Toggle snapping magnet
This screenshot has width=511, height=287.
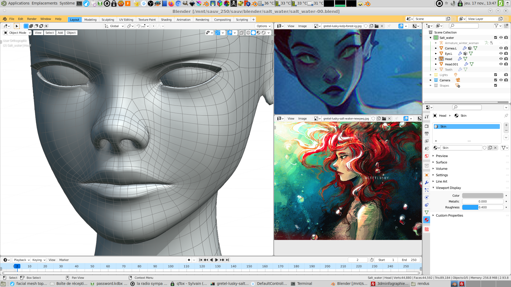(x=138, y=26)
